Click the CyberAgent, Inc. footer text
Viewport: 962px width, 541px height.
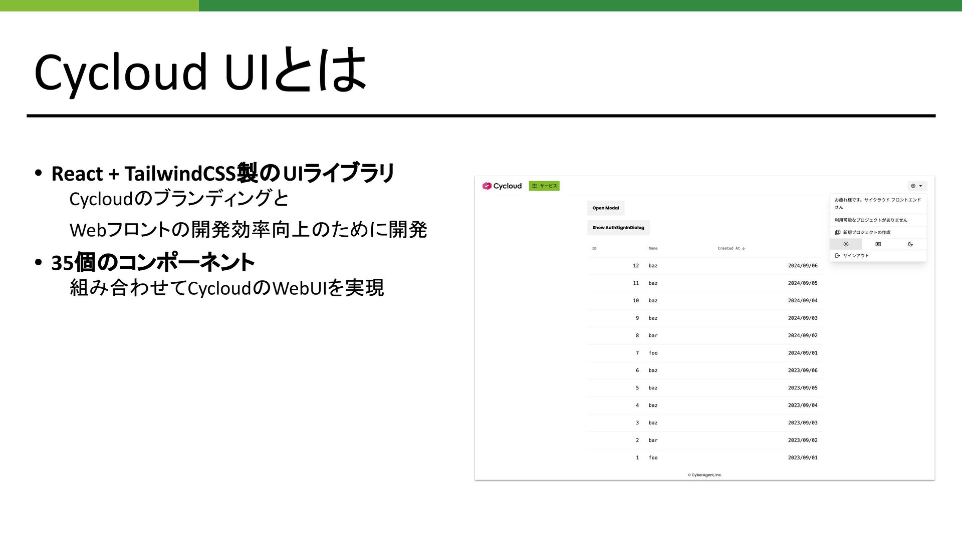tap(704, 475)
